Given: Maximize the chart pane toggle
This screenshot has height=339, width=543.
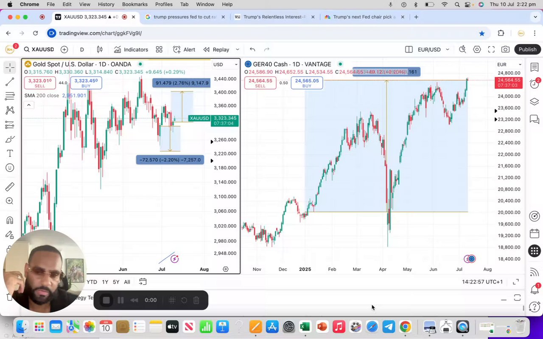Looking at the screenshot, I should coord(517,298).
